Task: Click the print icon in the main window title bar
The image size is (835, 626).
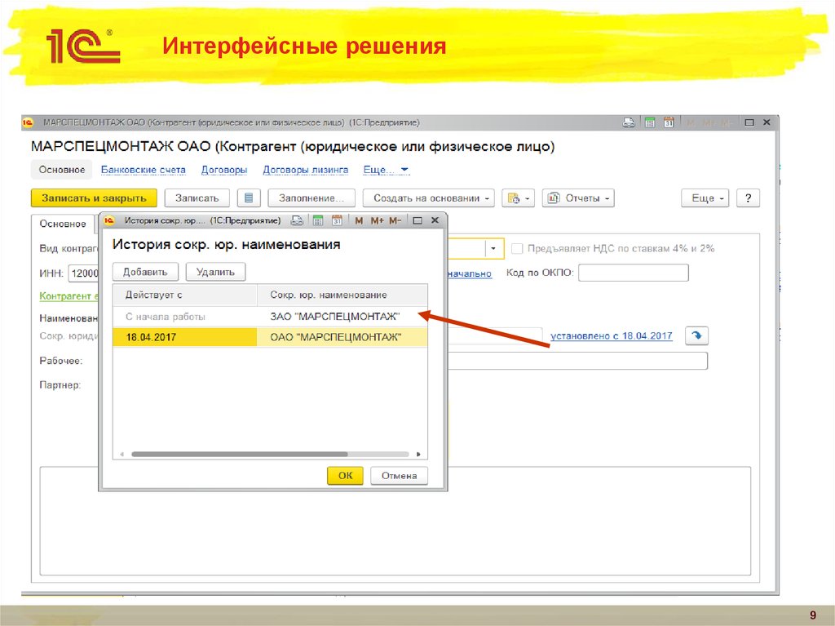Action: coord(629,122)
